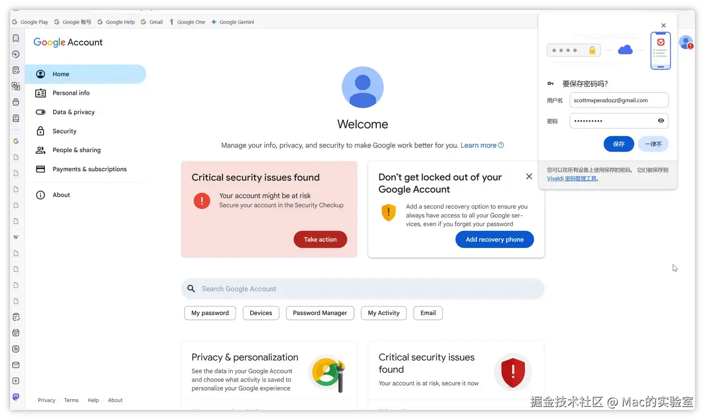Open the Google One bookmark
The image size is (705, 420).
click(x=187, y=22)
